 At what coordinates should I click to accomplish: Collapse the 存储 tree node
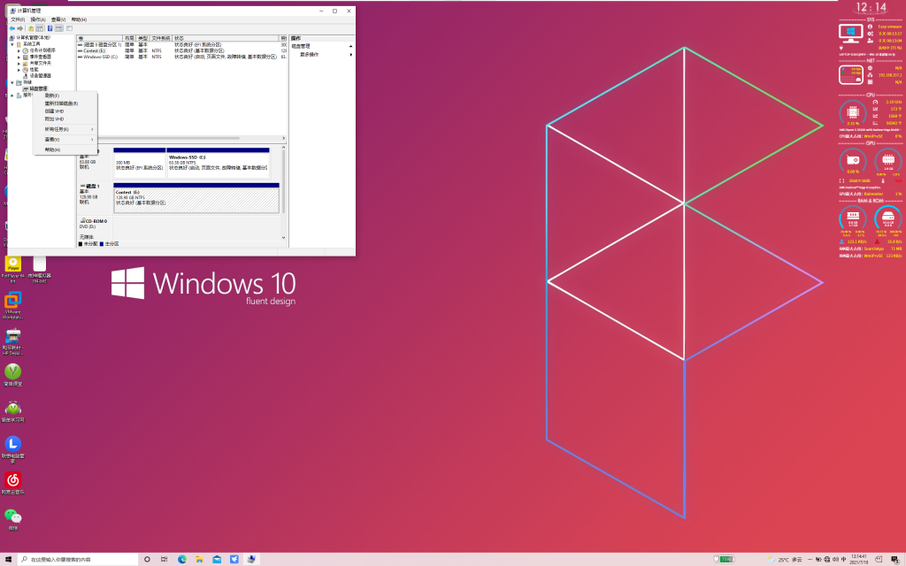12,82
